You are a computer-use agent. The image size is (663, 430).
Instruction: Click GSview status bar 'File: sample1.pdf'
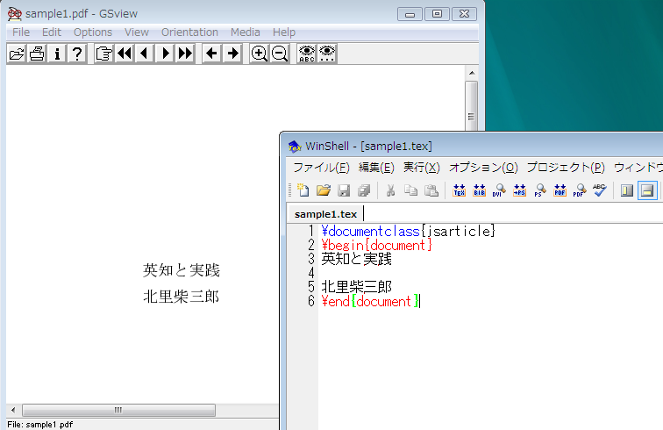pos(40,424)
